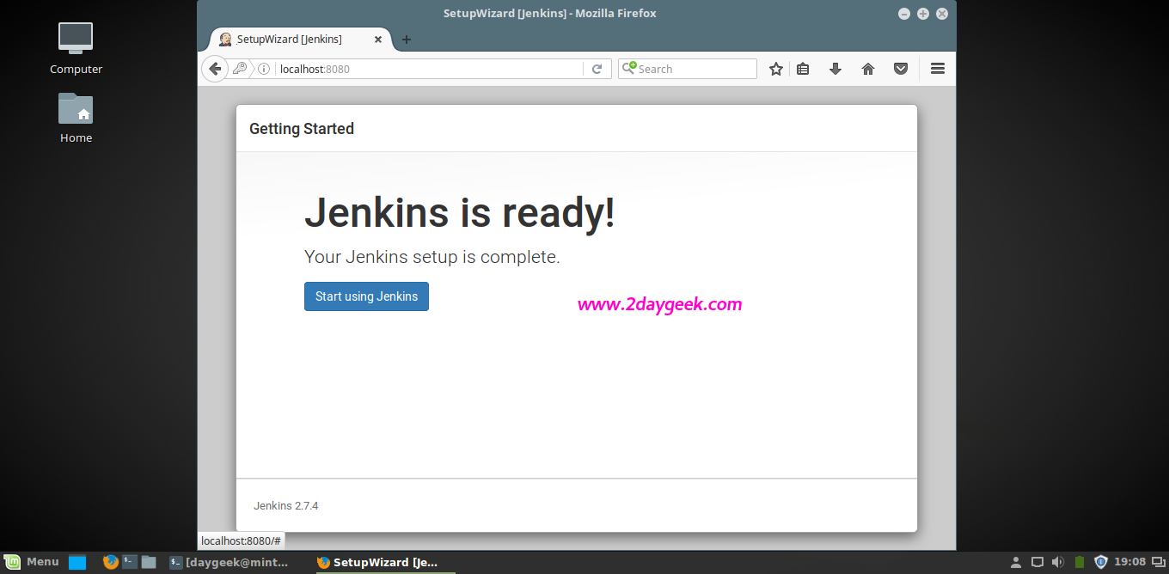Viewport: 1169px width, 574px height.
Task: Open the Computer desktop icon
Action: [76, 48]
